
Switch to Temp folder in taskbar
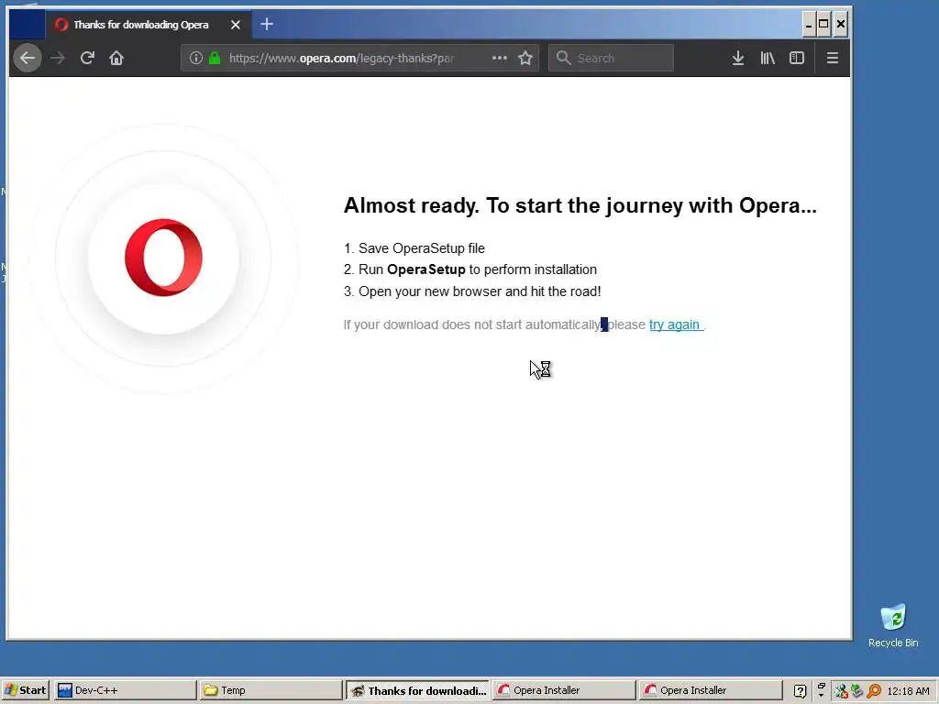pyautogui.click(x=271, y=690)
